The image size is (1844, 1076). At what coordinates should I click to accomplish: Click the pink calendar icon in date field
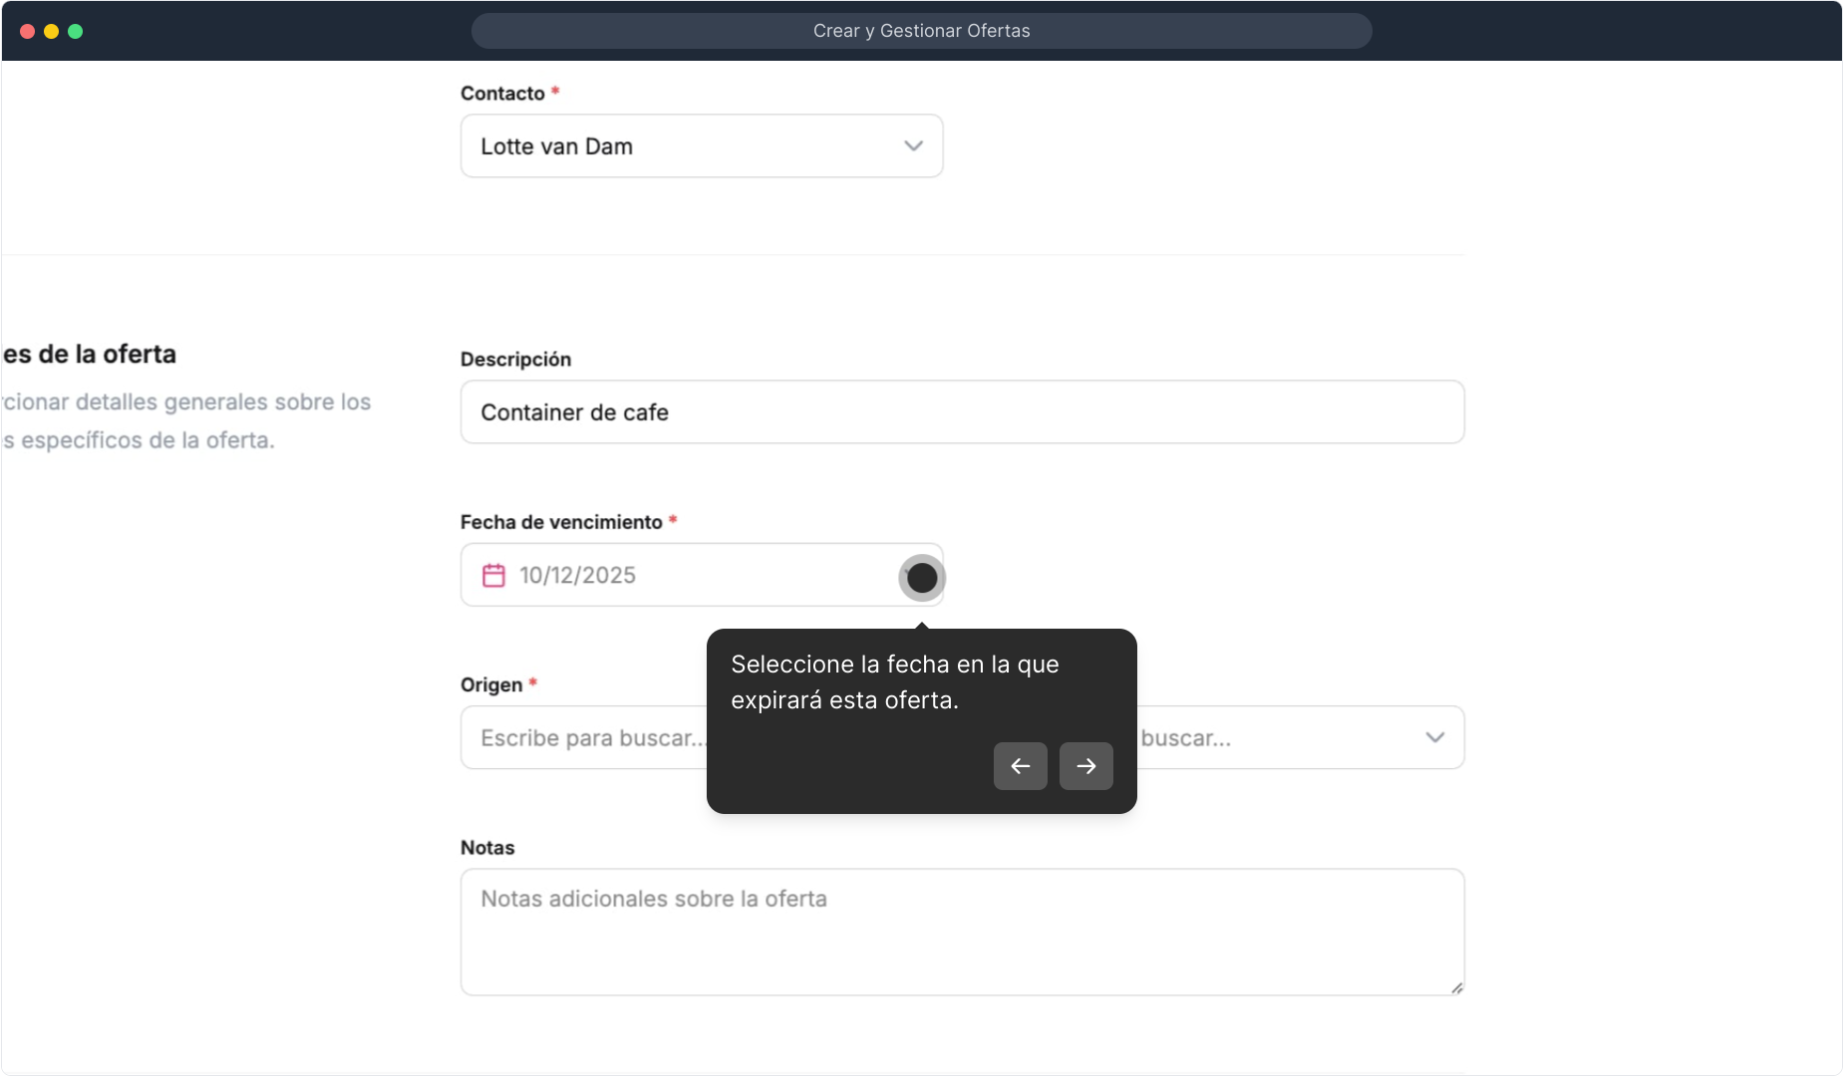(493, 576)
